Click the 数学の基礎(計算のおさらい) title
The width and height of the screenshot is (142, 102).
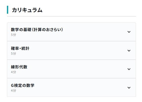click(x=37, y=29)
